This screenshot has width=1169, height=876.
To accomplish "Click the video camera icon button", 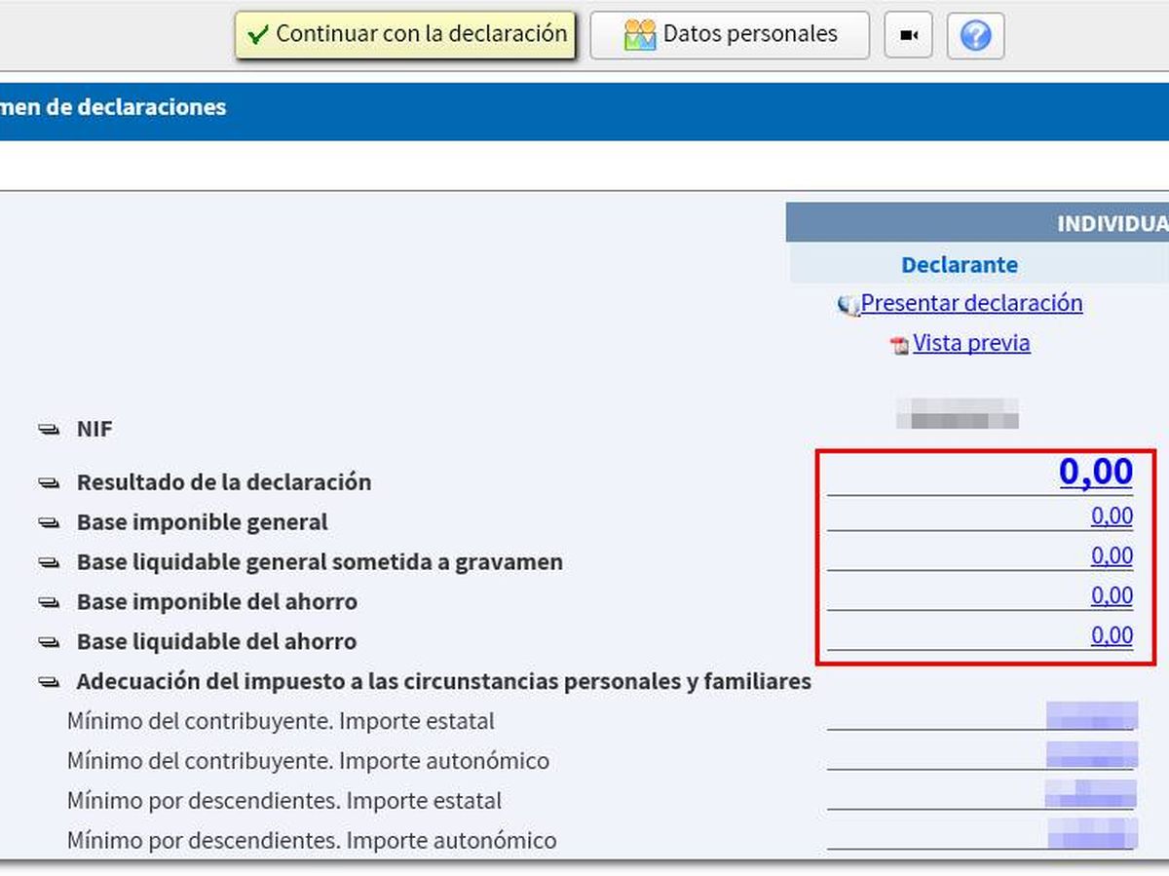I will point(908,35).
